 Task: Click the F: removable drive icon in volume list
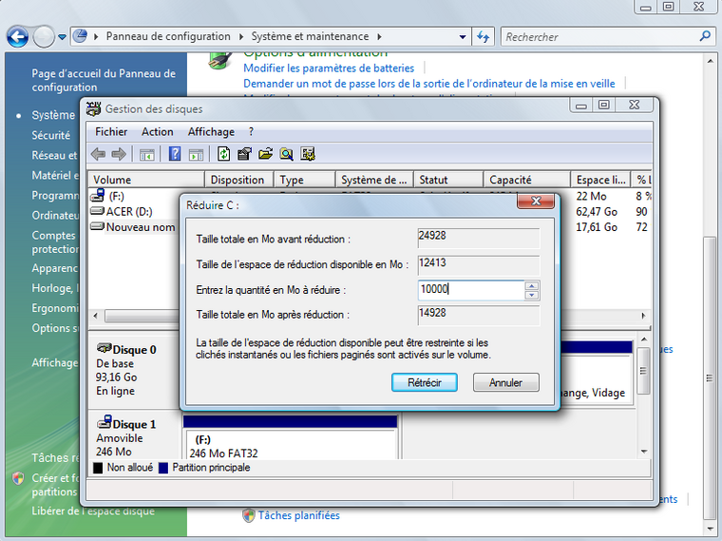98,196
